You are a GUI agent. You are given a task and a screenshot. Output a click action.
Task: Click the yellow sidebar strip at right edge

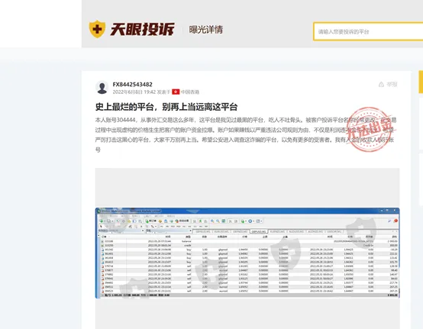click(421, 82)
